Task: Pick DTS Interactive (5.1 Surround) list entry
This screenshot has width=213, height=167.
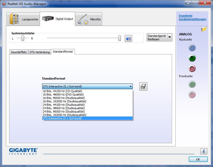Action: click(x=87, y=118)
